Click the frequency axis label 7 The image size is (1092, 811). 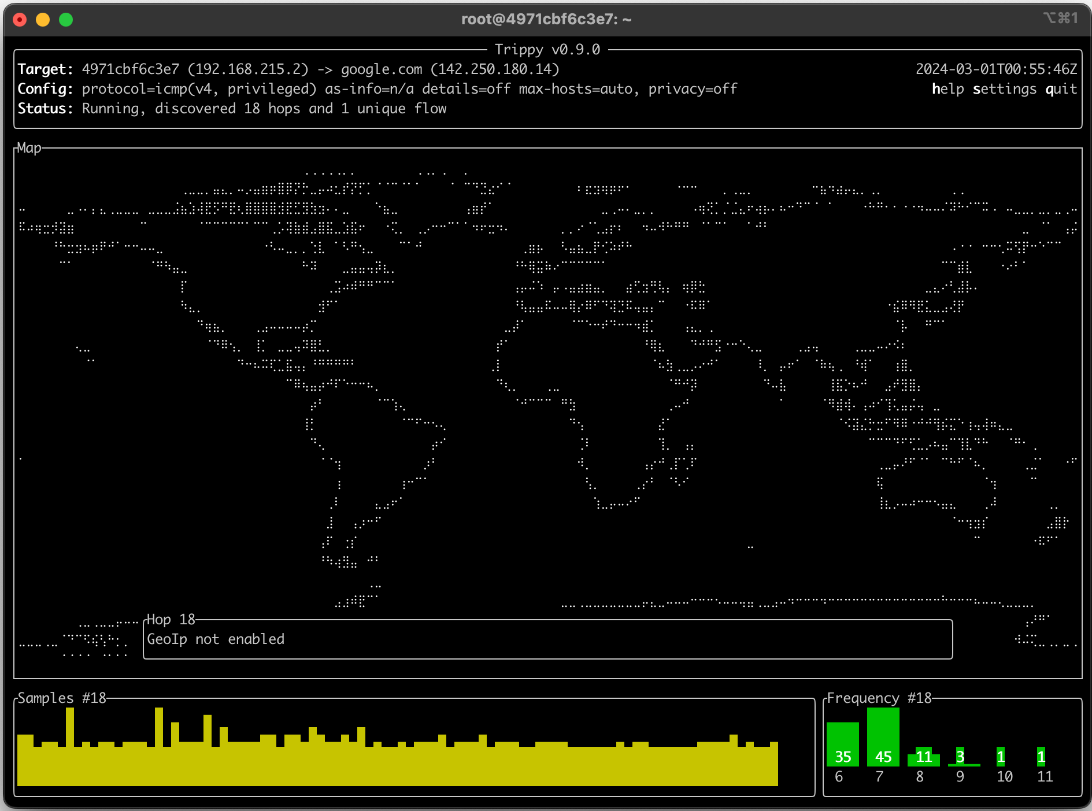coord(879,777)
